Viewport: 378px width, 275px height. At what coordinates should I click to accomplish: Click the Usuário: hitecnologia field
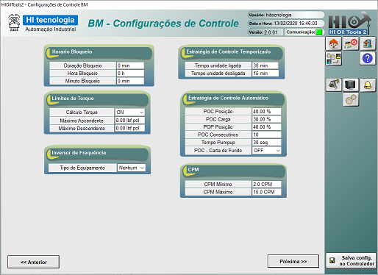[286, 15]
